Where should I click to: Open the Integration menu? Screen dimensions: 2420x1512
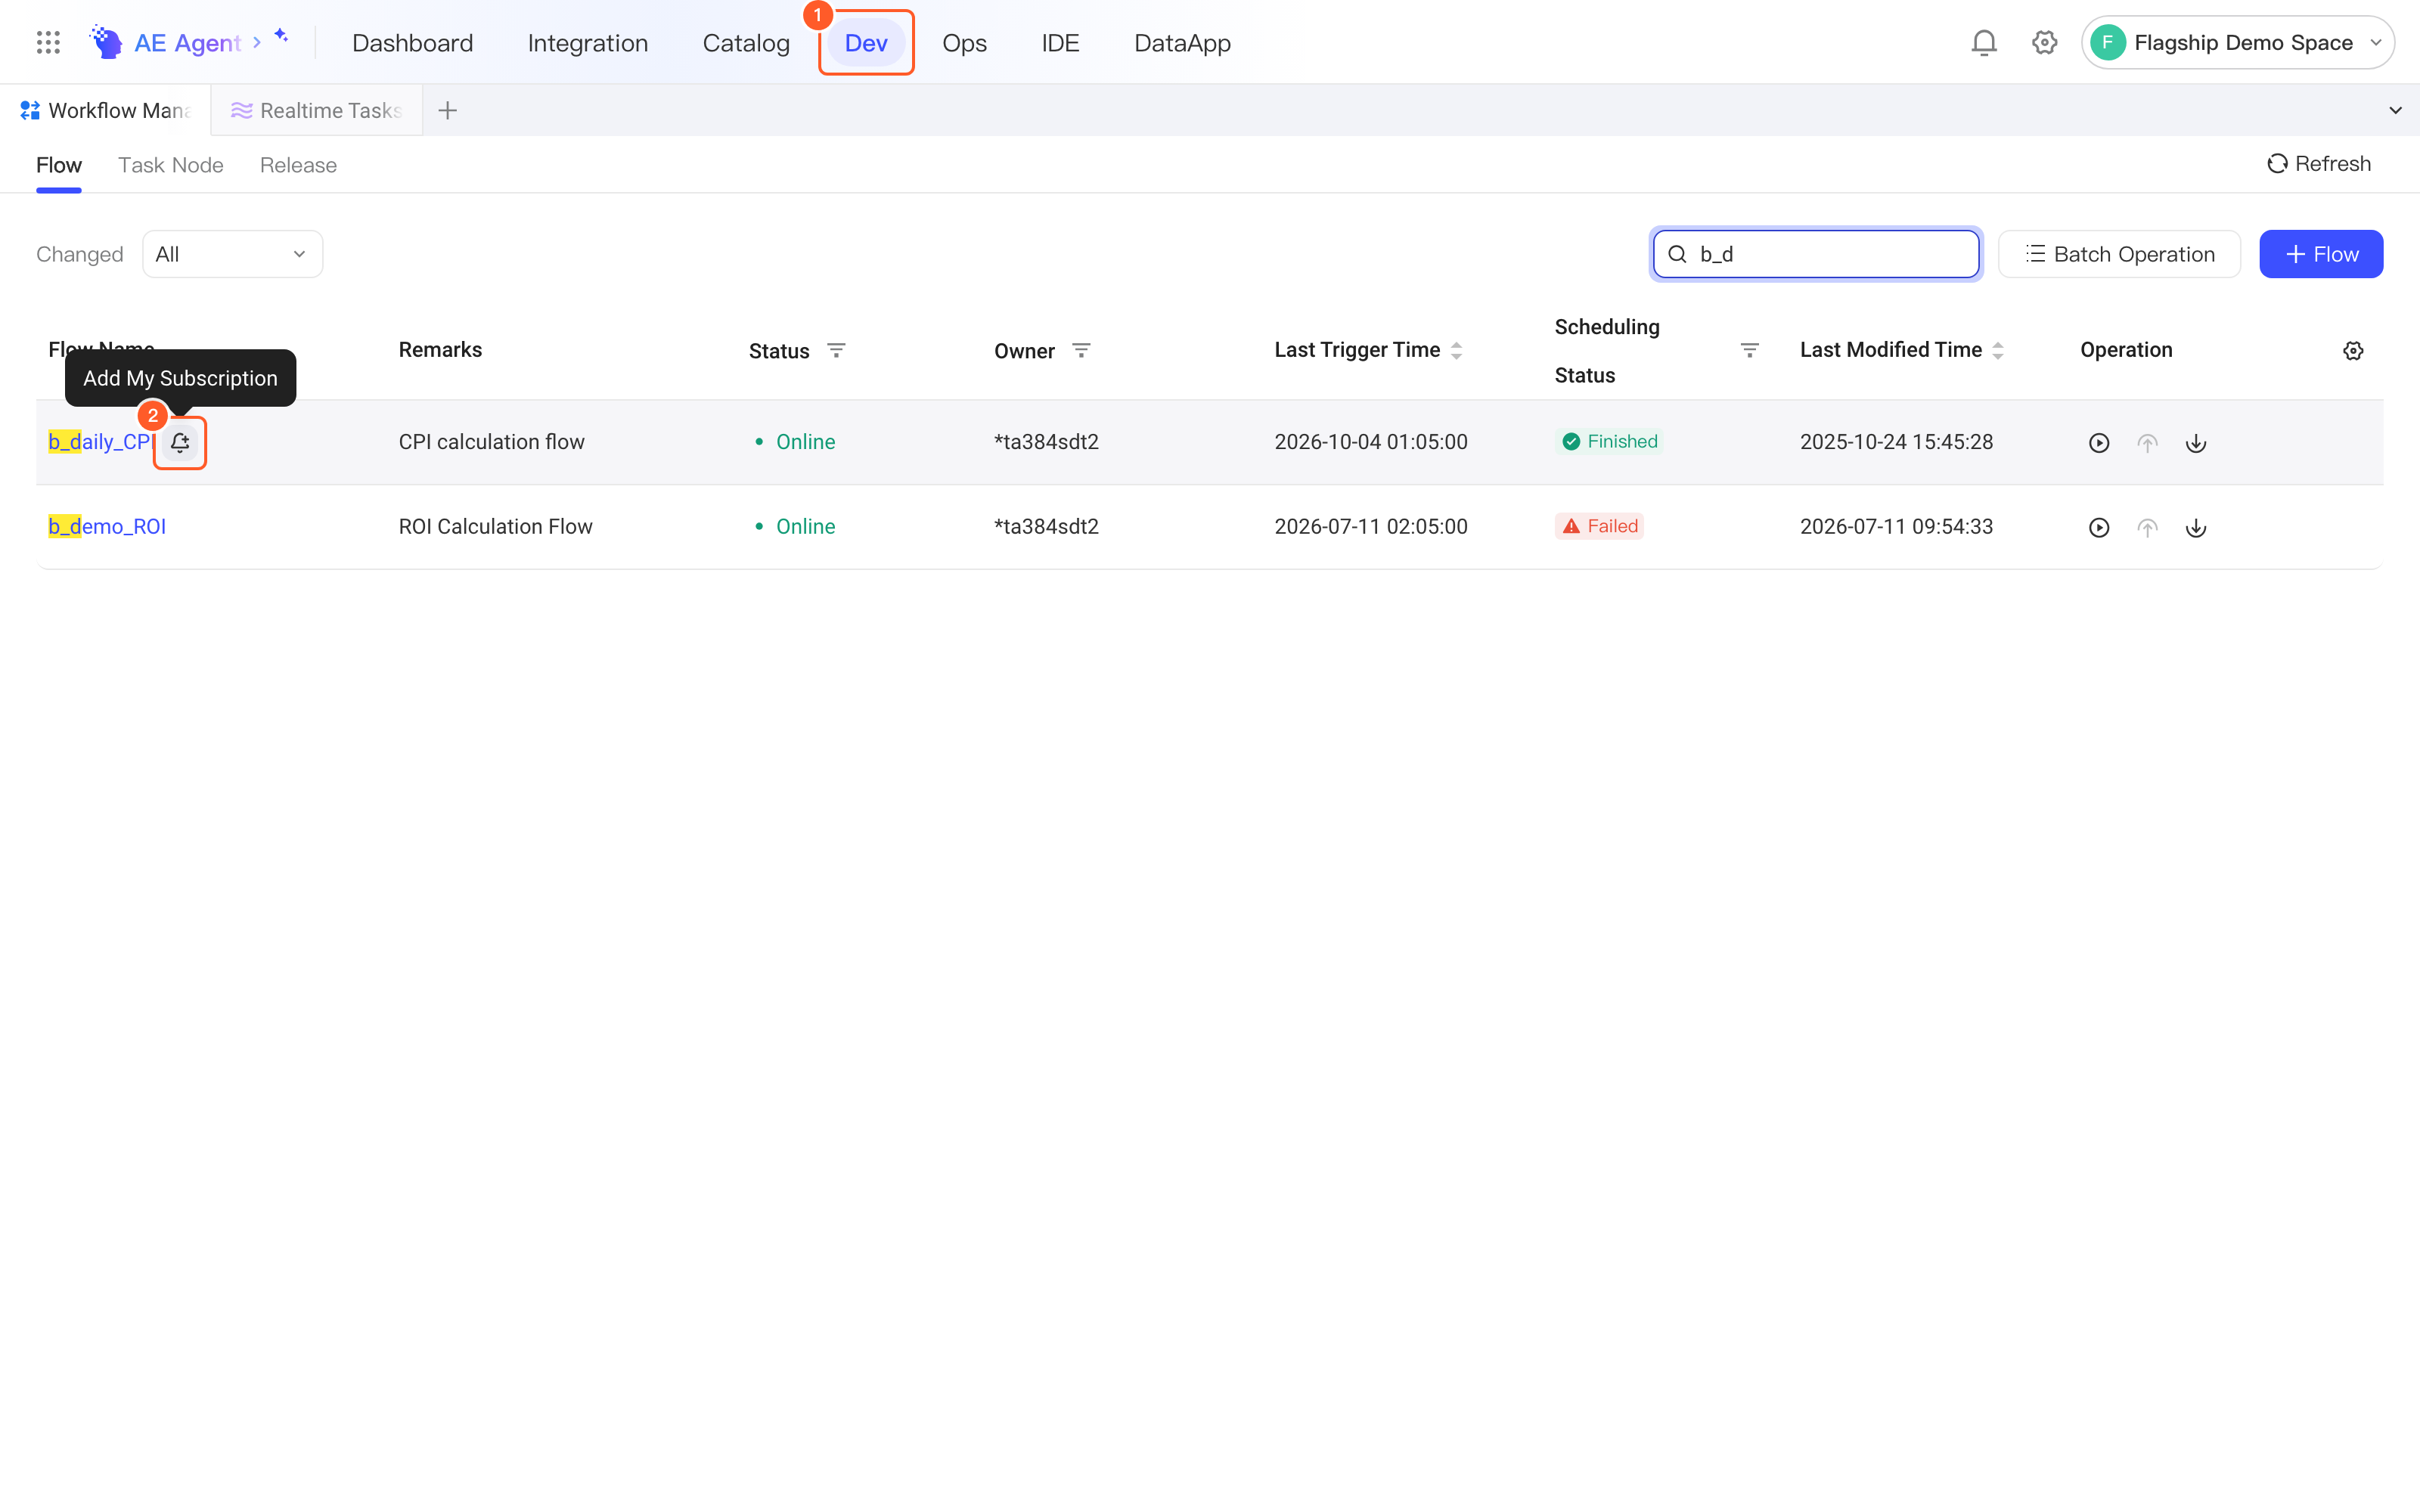pyautogui.click(x=588, y=42)
